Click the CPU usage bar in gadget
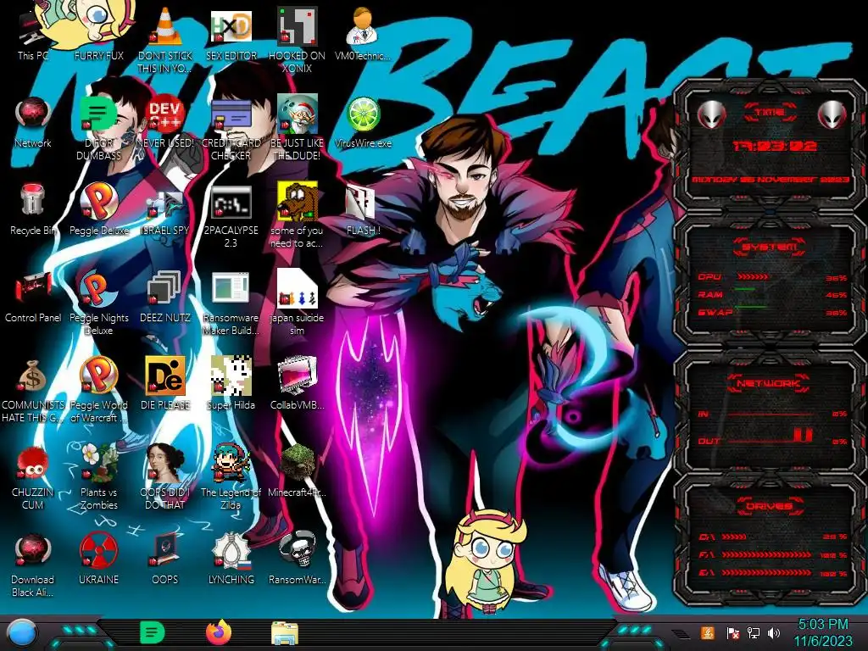The image size is (868, 651). [753, 276]
